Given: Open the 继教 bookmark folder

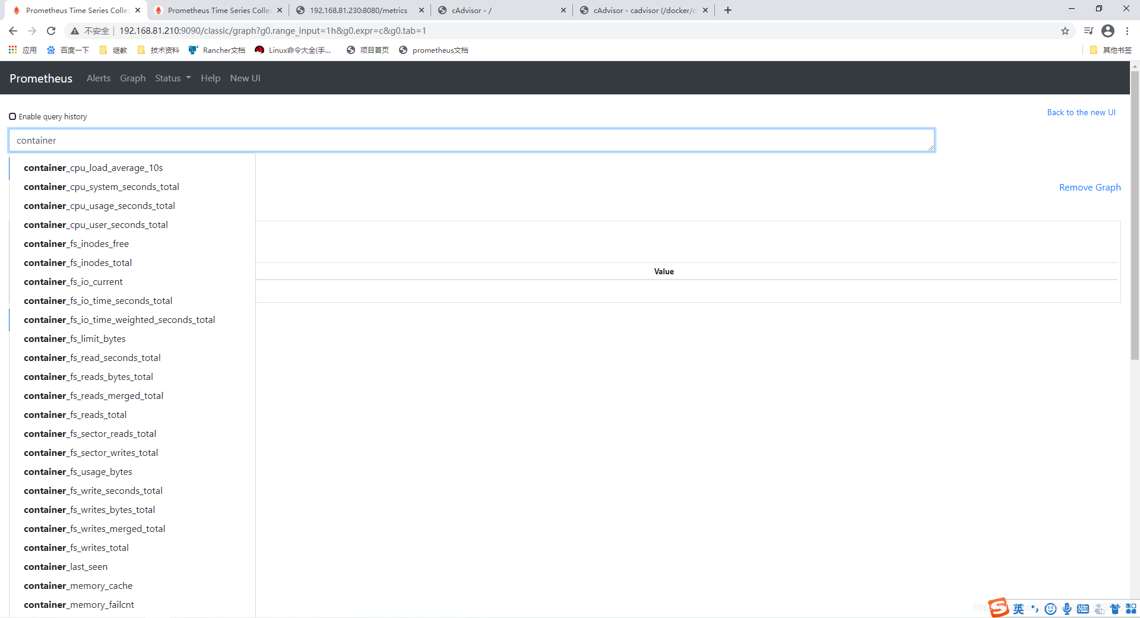Looking at the screenshot, I should pos(113,50).
